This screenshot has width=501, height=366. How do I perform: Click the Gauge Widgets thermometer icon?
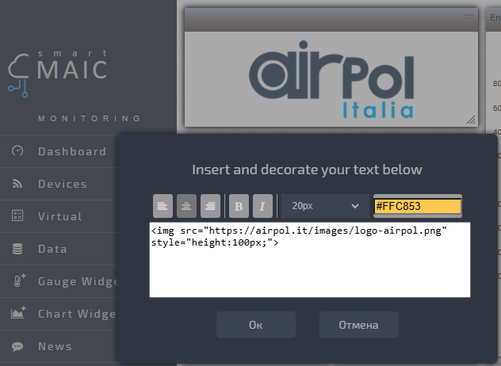point(17,281)
